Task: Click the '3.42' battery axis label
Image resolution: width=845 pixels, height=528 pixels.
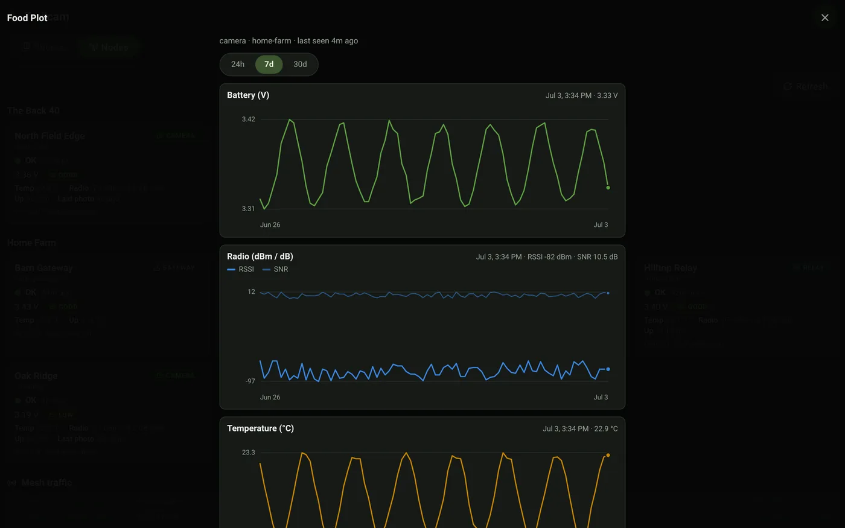Action: click(x=249, y=119)
